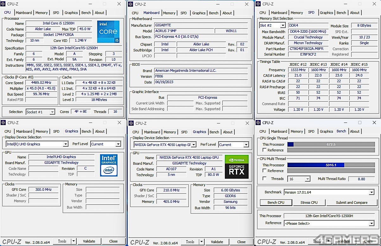
Task: Click the multi thread score bar showing 5916.1
Action: (x=331, y=165)
